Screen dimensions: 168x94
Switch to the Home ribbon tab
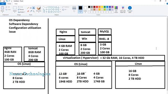[9, 4]
